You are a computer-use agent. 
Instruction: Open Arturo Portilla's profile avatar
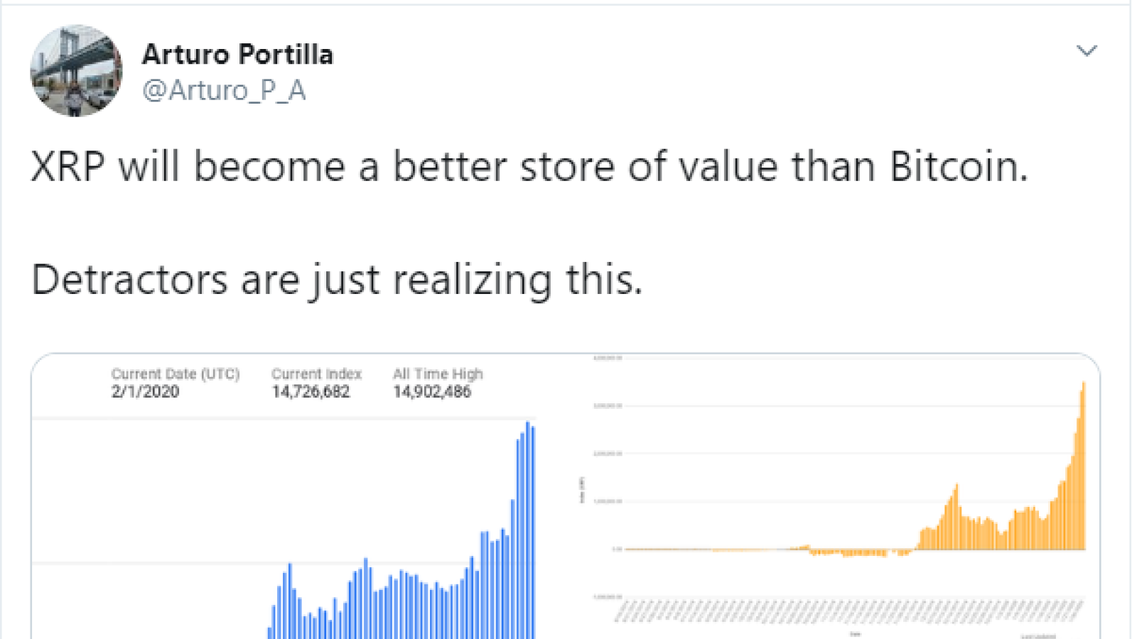pos(76,71)
